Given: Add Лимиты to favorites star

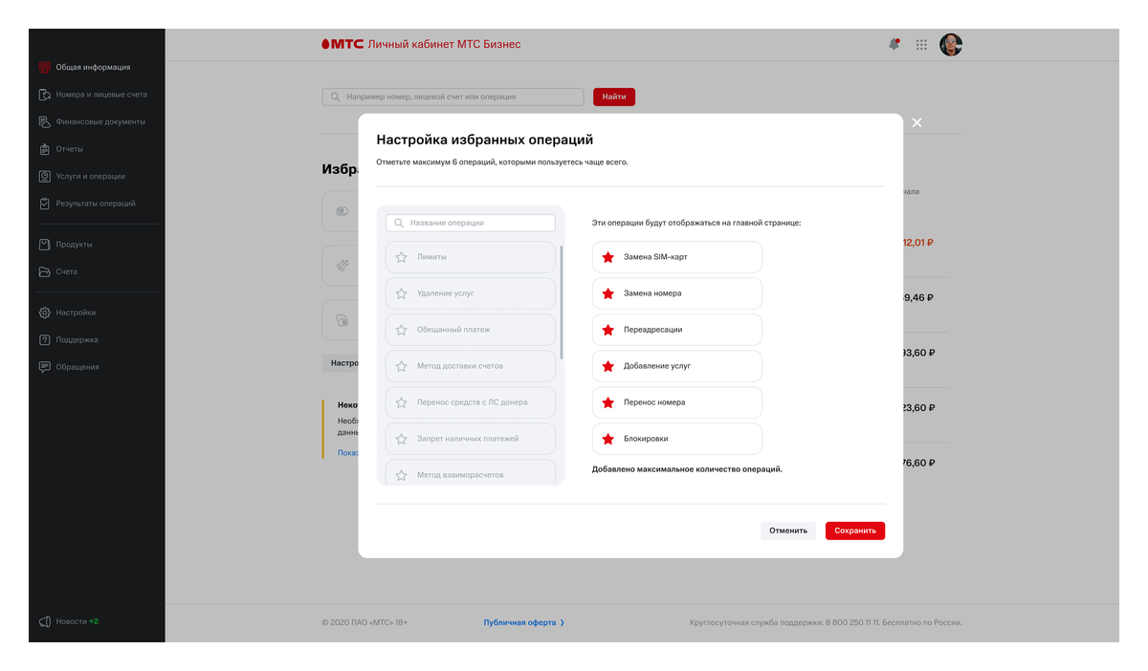Looking at the screenshot, I should (402, 257).
